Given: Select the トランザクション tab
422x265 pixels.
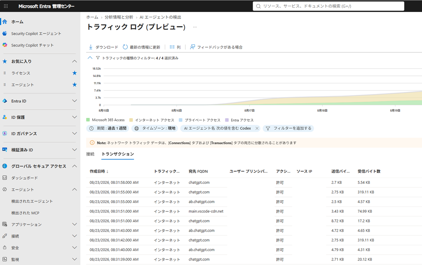Looking at the screenshot, I should 117,154.
